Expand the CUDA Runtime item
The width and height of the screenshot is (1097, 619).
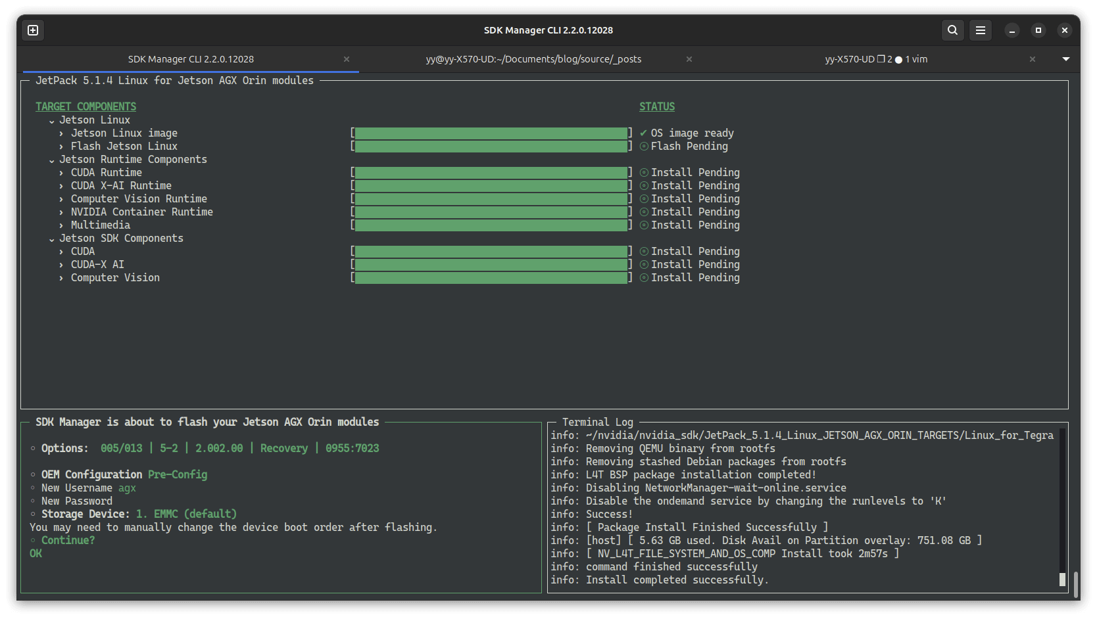(x=61, y=173)
